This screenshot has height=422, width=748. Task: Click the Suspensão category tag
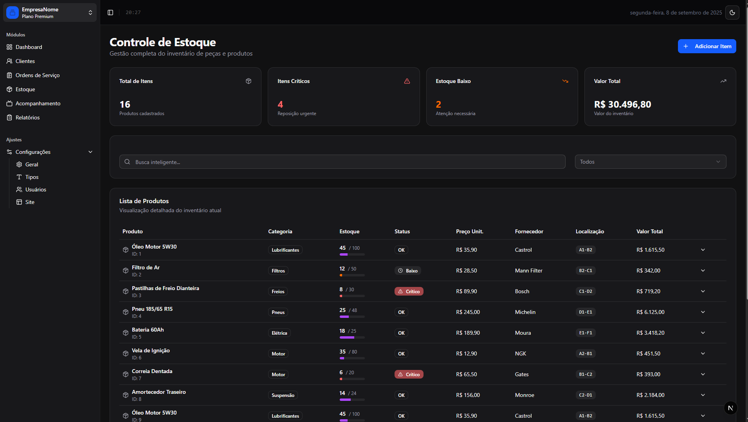[x=283, y=395]
